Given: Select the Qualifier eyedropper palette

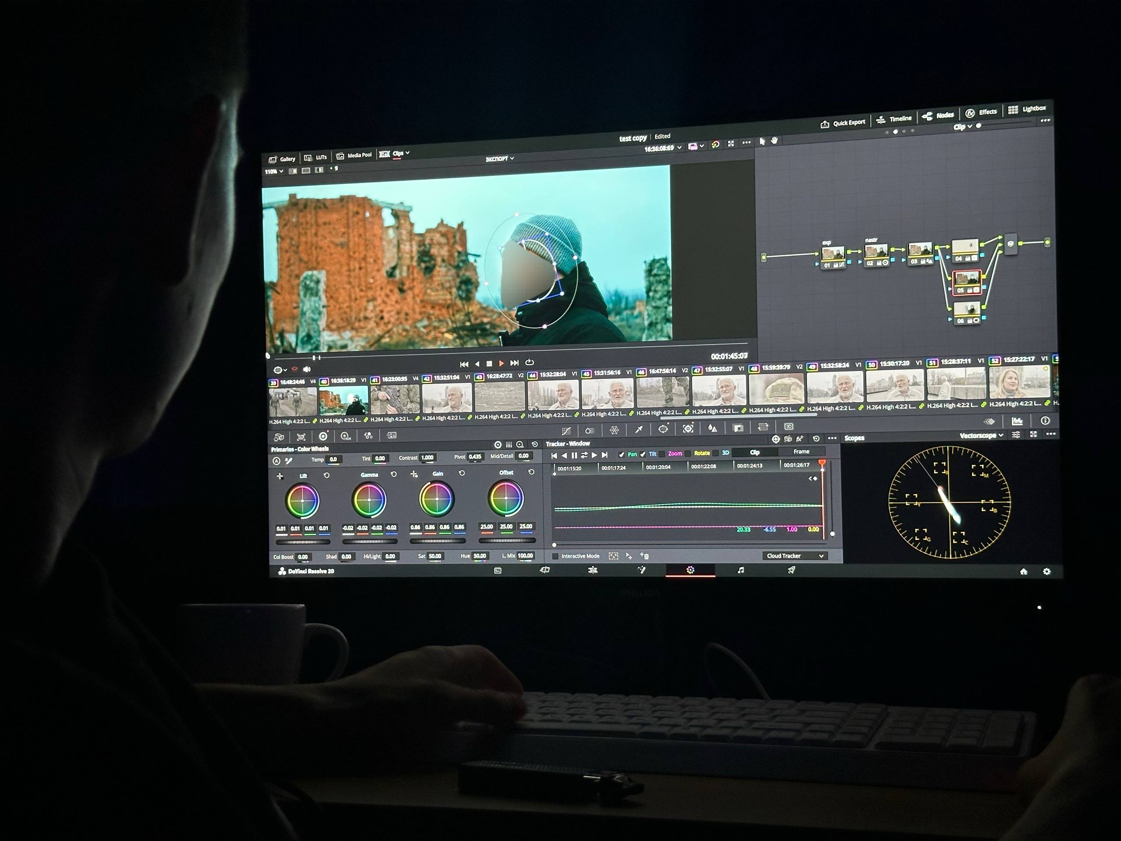Looking at the screenshot, I should [639, 429].
